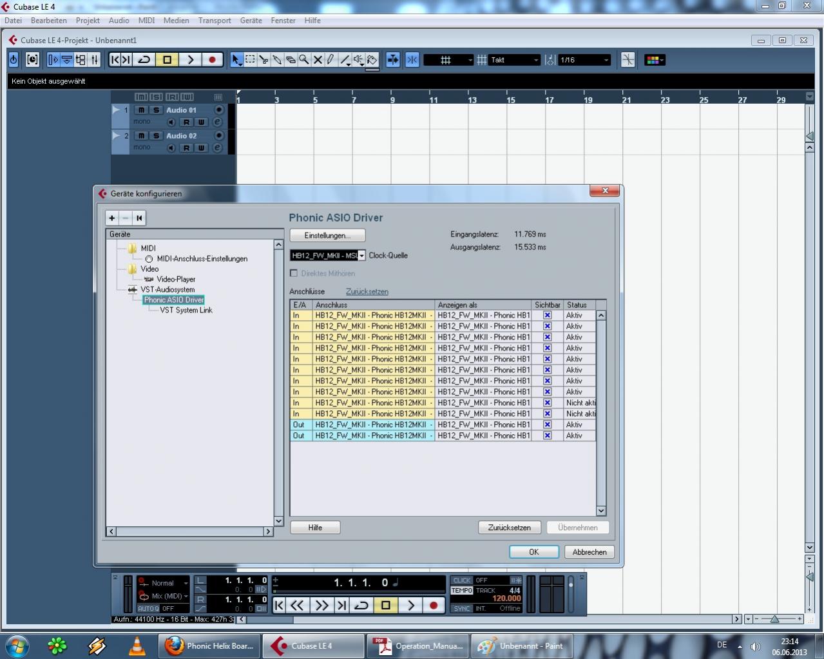824x659 pixels.
Task: Open the Projekt menu
Action: 88,21
